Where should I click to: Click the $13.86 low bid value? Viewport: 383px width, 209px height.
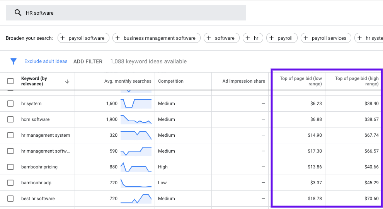point(315,167)
